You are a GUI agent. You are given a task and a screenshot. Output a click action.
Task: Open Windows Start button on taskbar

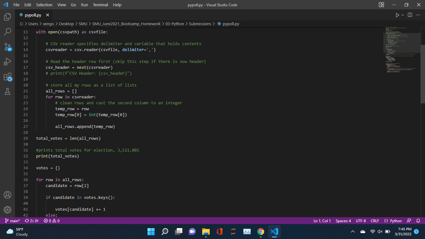[151, 232]
